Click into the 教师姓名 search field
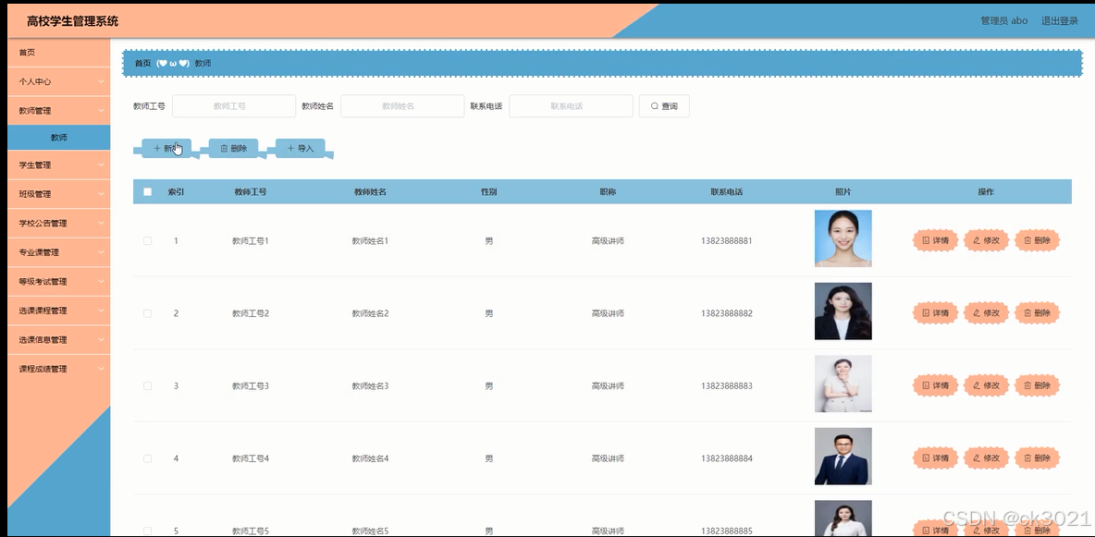Image resolution: width=1095 pixels, height=537 pixels. click(402, 106)
